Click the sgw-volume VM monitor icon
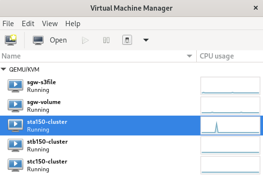Viewport: 263px width, 181px height. (15, 106)
